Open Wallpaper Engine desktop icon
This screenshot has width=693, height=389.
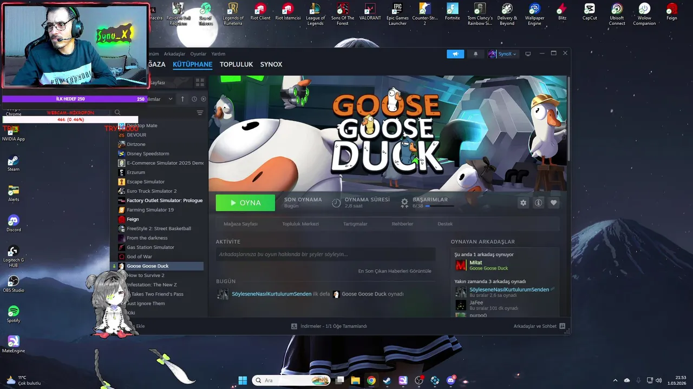[534, 15]
